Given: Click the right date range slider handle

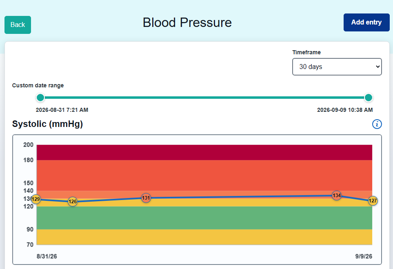Looking at the screenshot, I should 369,98.
